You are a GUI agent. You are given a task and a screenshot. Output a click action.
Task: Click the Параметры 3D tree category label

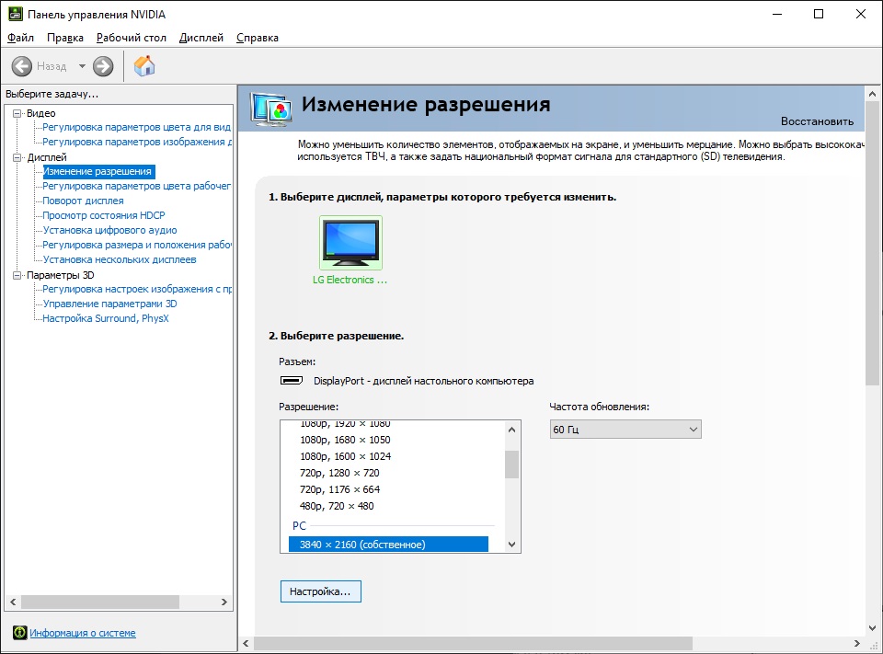(61, 275)
